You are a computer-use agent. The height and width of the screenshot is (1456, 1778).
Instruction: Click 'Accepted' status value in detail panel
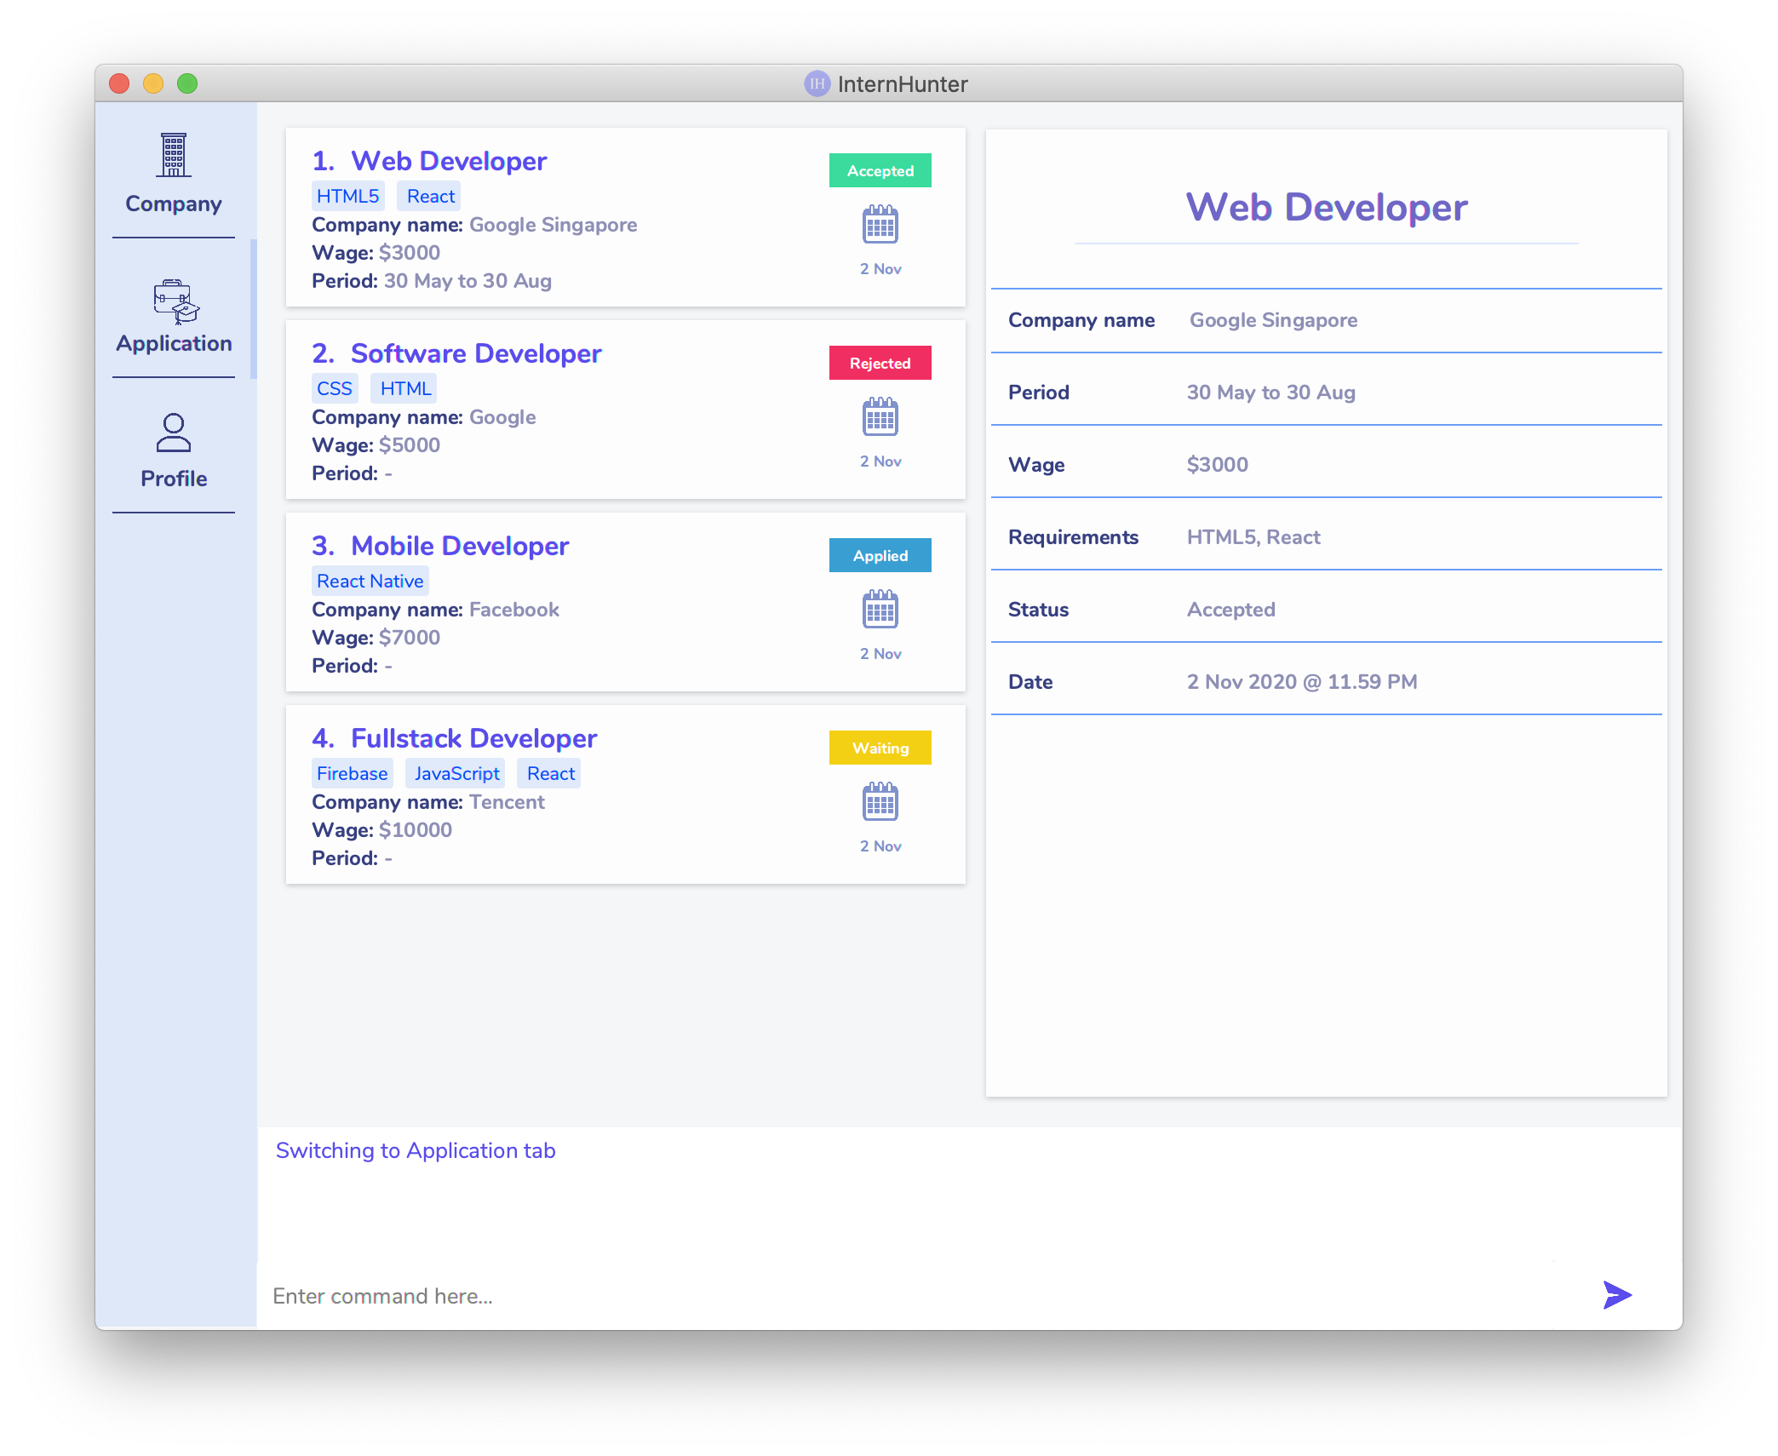pos(1231,610)
